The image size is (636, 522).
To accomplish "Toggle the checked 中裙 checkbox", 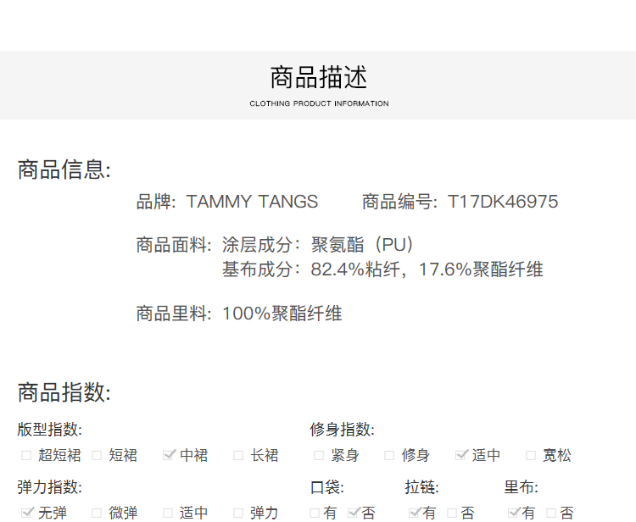I will click(169, 456).
